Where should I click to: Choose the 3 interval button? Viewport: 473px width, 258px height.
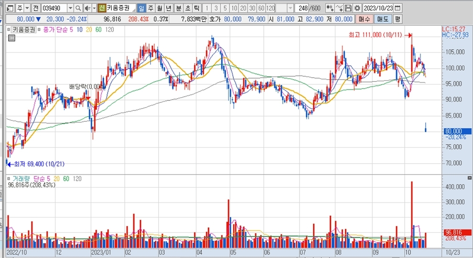pos(216,8)
